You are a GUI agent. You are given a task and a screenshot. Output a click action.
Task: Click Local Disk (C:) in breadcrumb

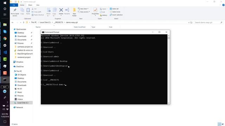[45, 22]
